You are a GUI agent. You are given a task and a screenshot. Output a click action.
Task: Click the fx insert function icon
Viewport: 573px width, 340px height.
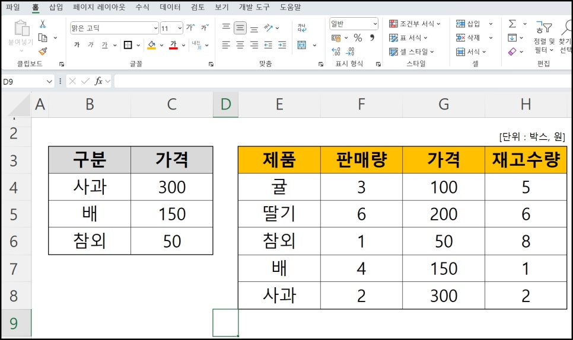(x=98, y=81)
